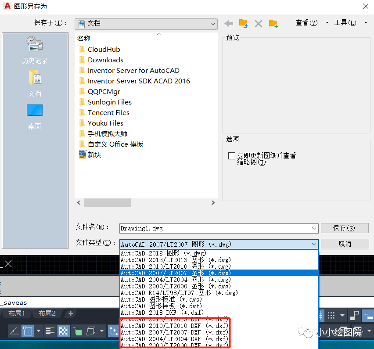
Task: Choose AutoCAD 2010/LT2010 图形 (*.dwg) option
Action: point(219,266)
